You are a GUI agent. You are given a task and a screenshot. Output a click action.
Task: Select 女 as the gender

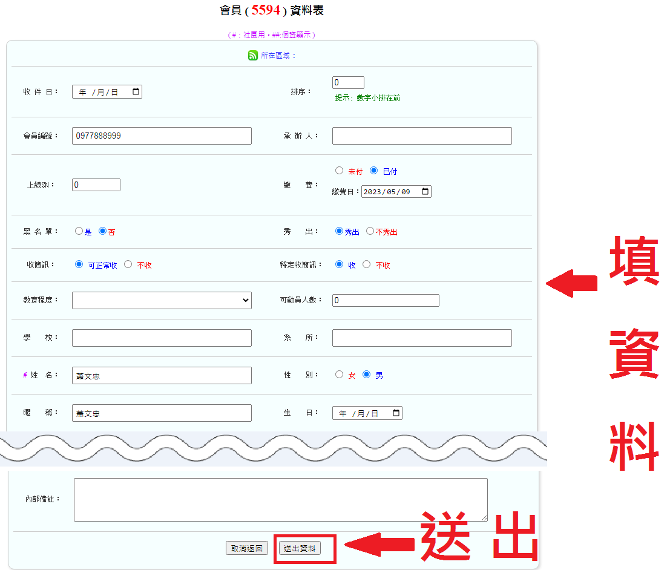tap(339, 375)
